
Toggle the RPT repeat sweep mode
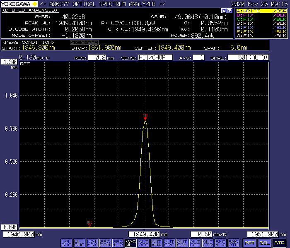249,243
